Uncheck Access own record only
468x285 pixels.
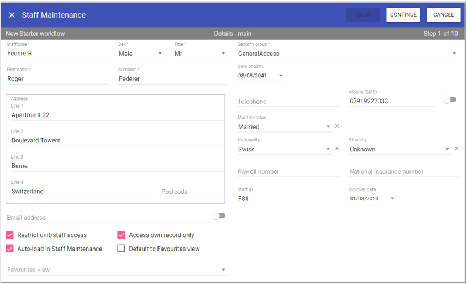pyautogui.click(x=121, y=235)
